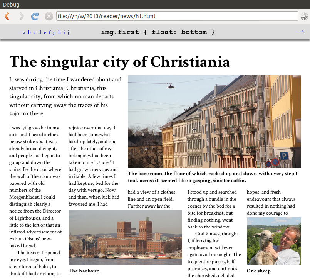Screen dimensions: 310x279
Task: Click the line 'Fabian Olsens' new-'
Action: tap(30, 239)
